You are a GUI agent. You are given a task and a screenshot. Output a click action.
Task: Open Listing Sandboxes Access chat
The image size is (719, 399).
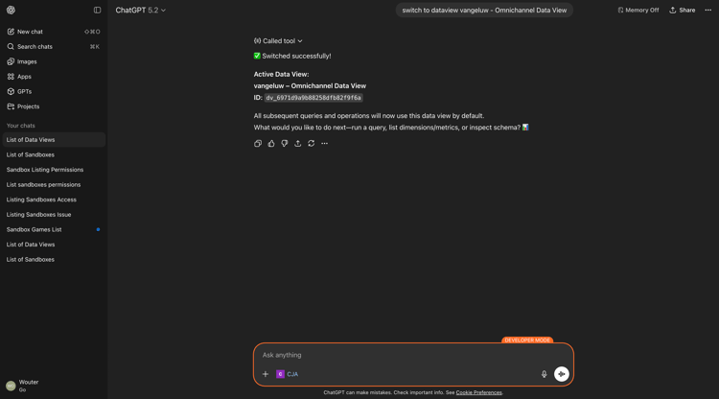[54, 199]
